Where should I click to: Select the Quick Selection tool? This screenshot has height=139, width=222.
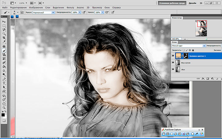4,34
